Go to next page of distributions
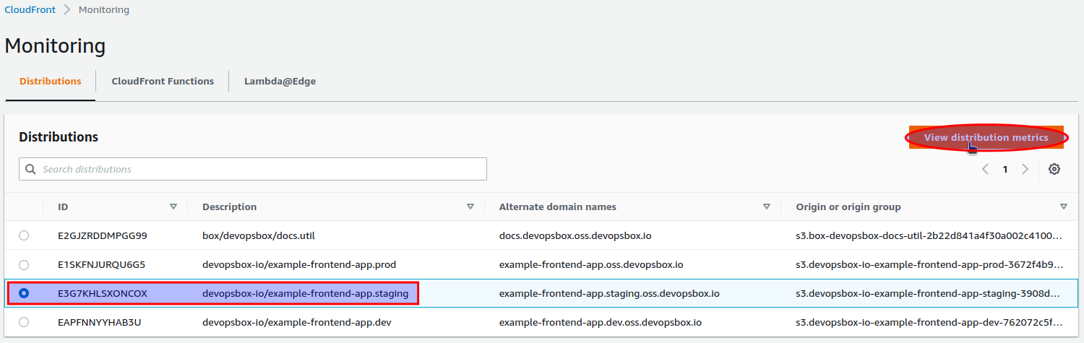1084x343 pixels. 1025,169
